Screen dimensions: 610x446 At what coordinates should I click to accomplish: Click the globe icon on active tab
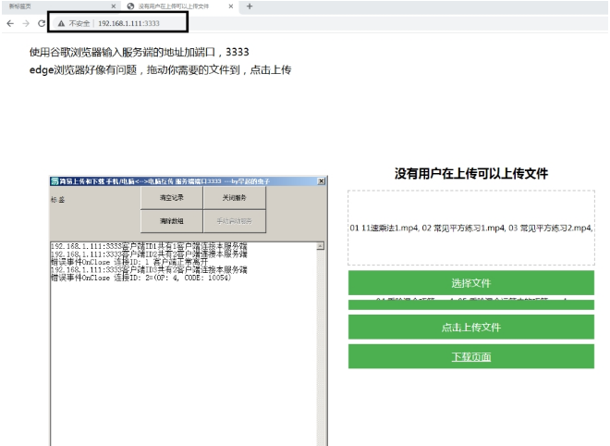pyautogui.click(x=130, y=6)
